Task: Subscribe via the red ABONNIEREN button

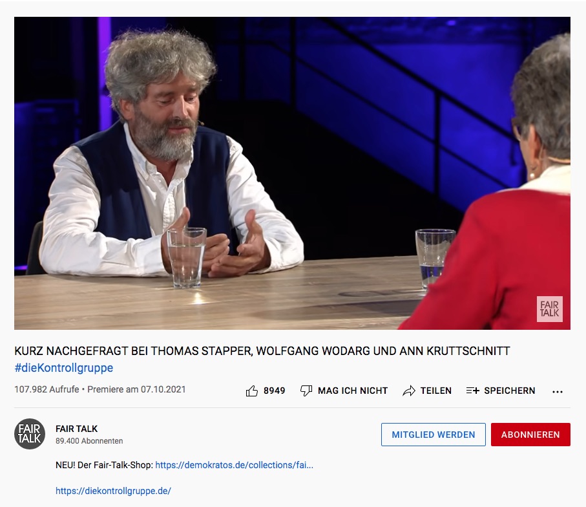Action: 530,435
